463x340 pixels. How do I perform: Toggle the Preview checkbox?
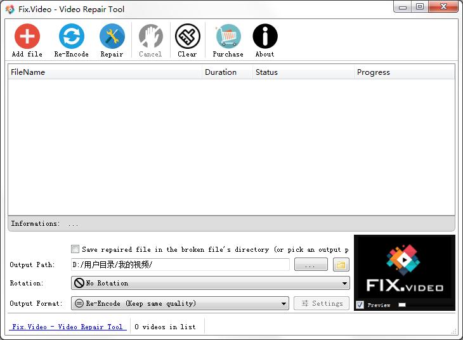click(x=360, y=304)
